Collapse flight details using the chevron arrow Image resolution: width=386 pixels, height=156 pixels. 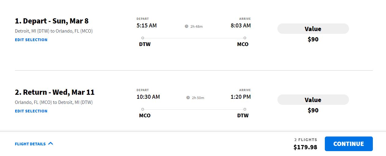click(x=51, y=144)
